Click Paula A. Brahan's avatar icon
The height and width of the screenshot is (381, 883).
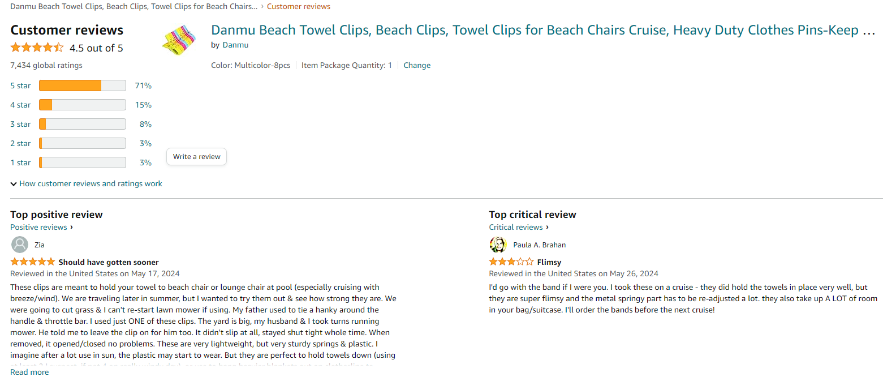[498, 245]
